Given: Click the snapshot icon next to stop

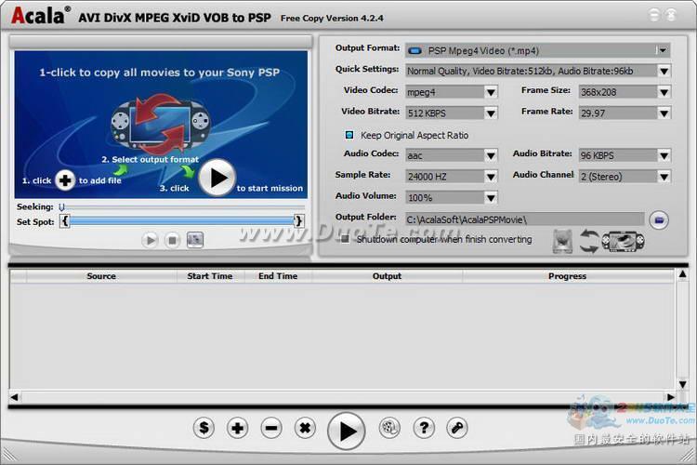Looking at the screenshot, I should (x=195, y=240).
